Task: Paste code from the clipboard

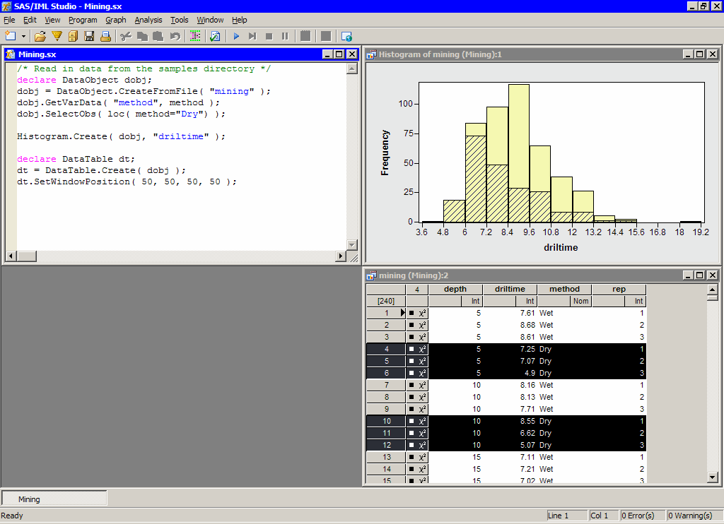Action: pos(157,36)
